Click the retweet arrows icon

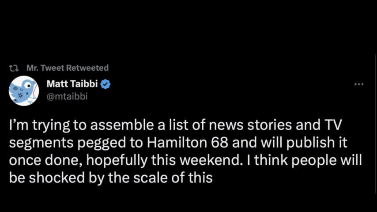(x=14, y=68)
